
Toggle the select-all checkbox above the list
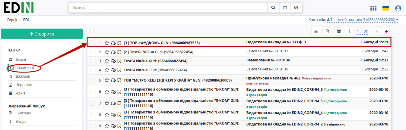(92, 31)
